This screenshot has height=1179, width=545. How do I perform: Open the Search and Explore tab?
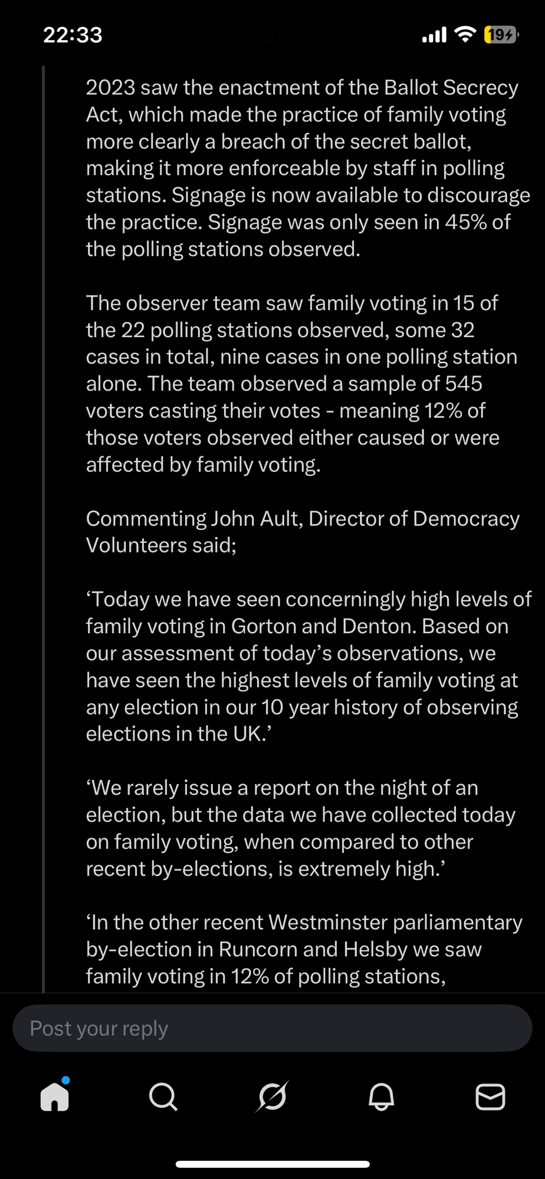tap(163, 1096)
